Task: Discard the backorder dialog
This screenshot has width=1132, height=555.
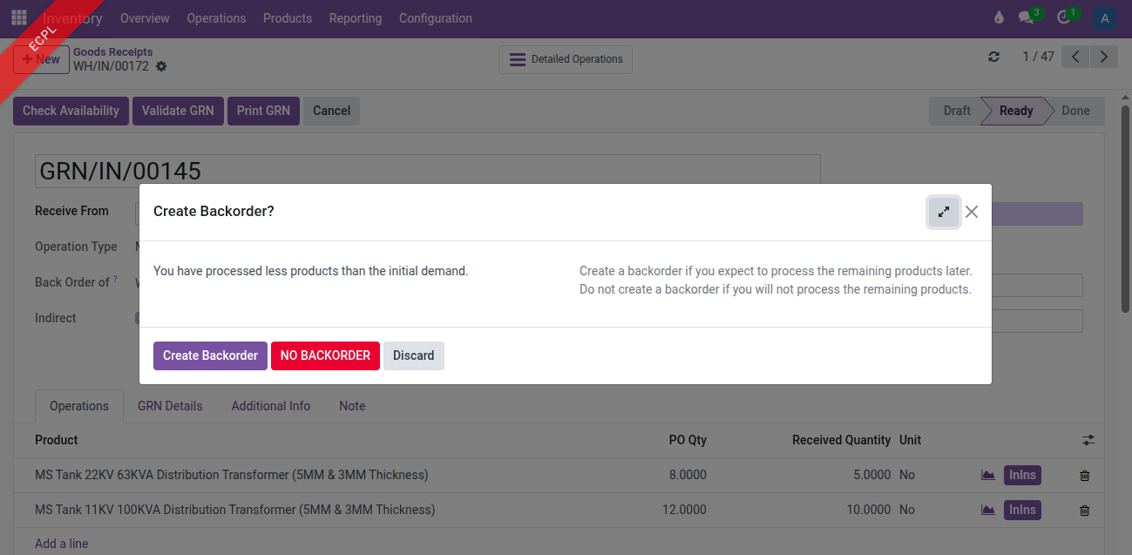Action: click(413, 355)
